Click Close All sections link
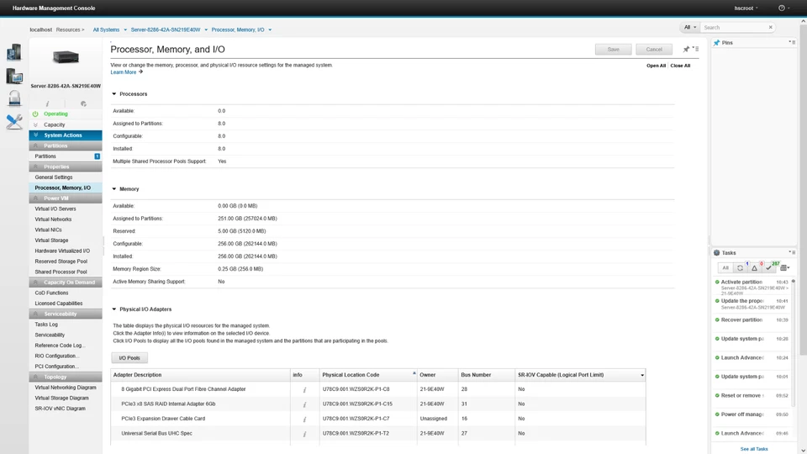Screen dimensions: 807x454 (680, 66)
